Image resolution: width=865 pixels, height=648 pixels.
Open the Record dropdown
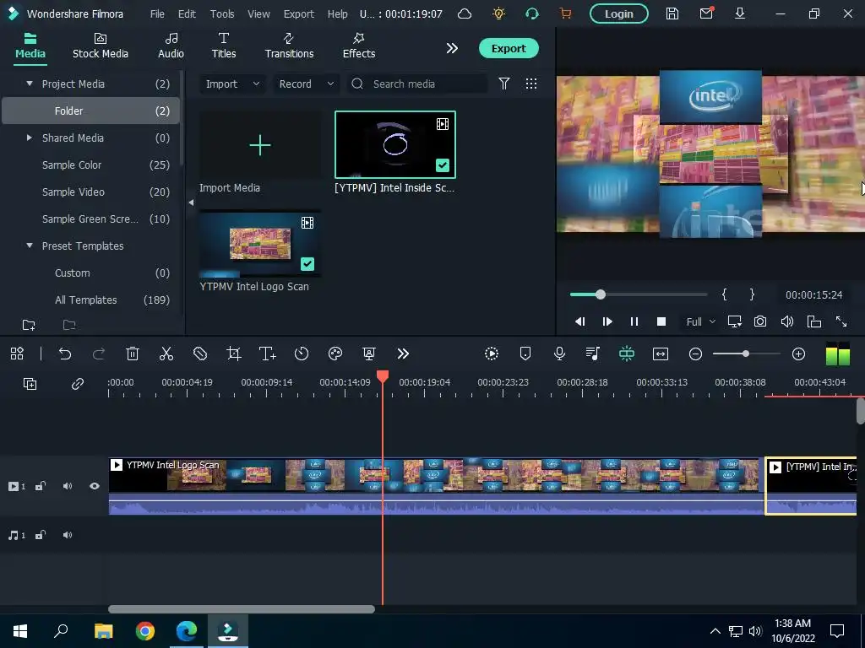click(306, 84)
